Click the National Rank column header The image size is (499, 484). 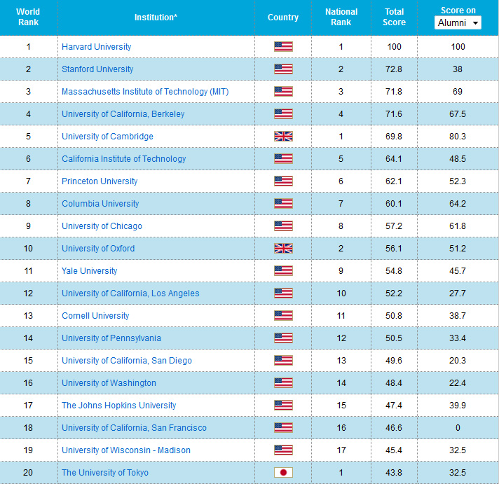pyautogui.click(x=341, y=17)
